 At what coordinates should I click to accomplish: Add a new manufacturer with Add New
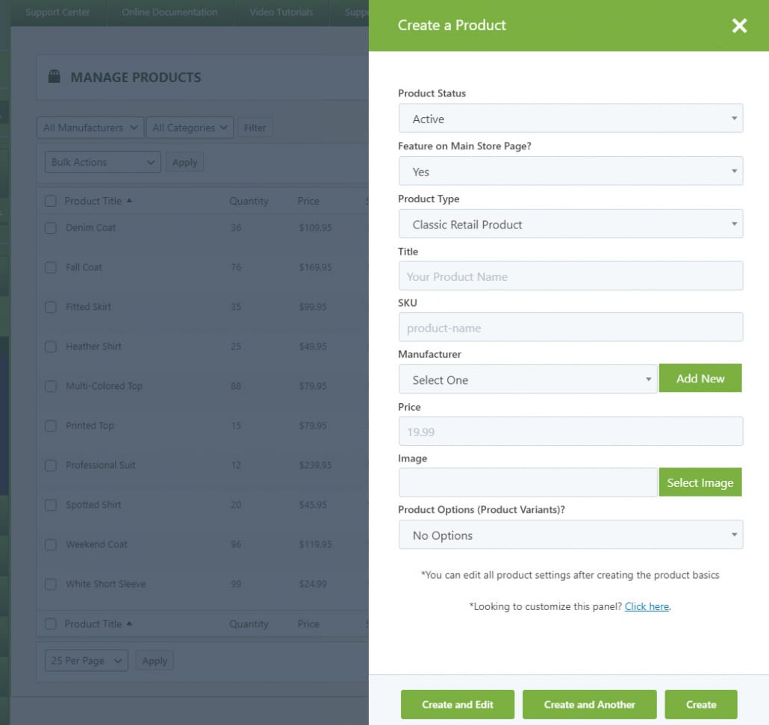click(700, 378)
